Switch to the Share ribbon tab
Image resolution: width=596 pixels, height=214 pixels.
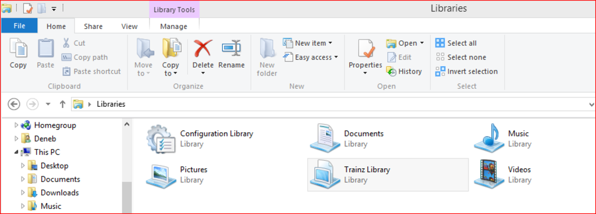pos(93,26)
